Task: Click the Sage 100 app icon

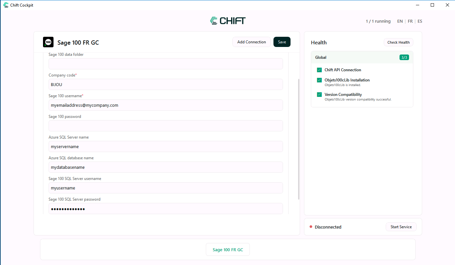Action: coord(48,42)
